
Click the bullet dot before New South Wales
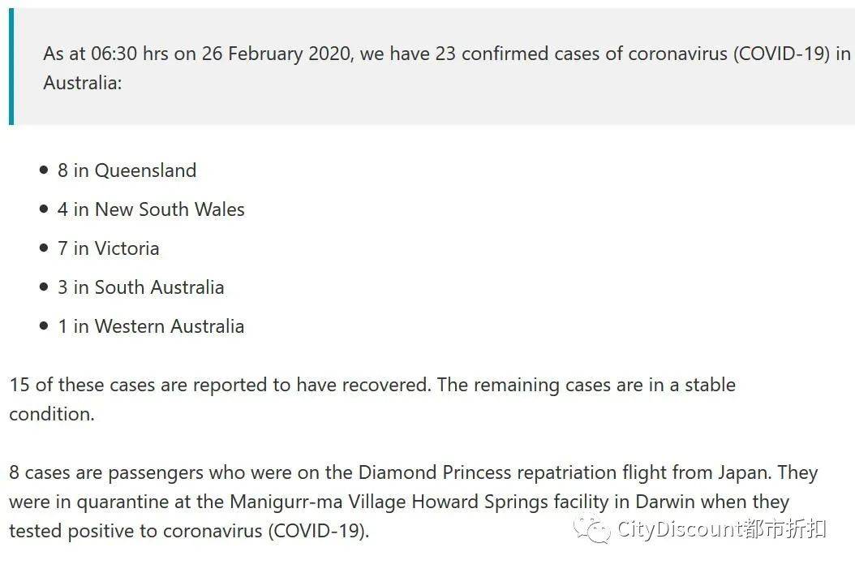point(44,209)
